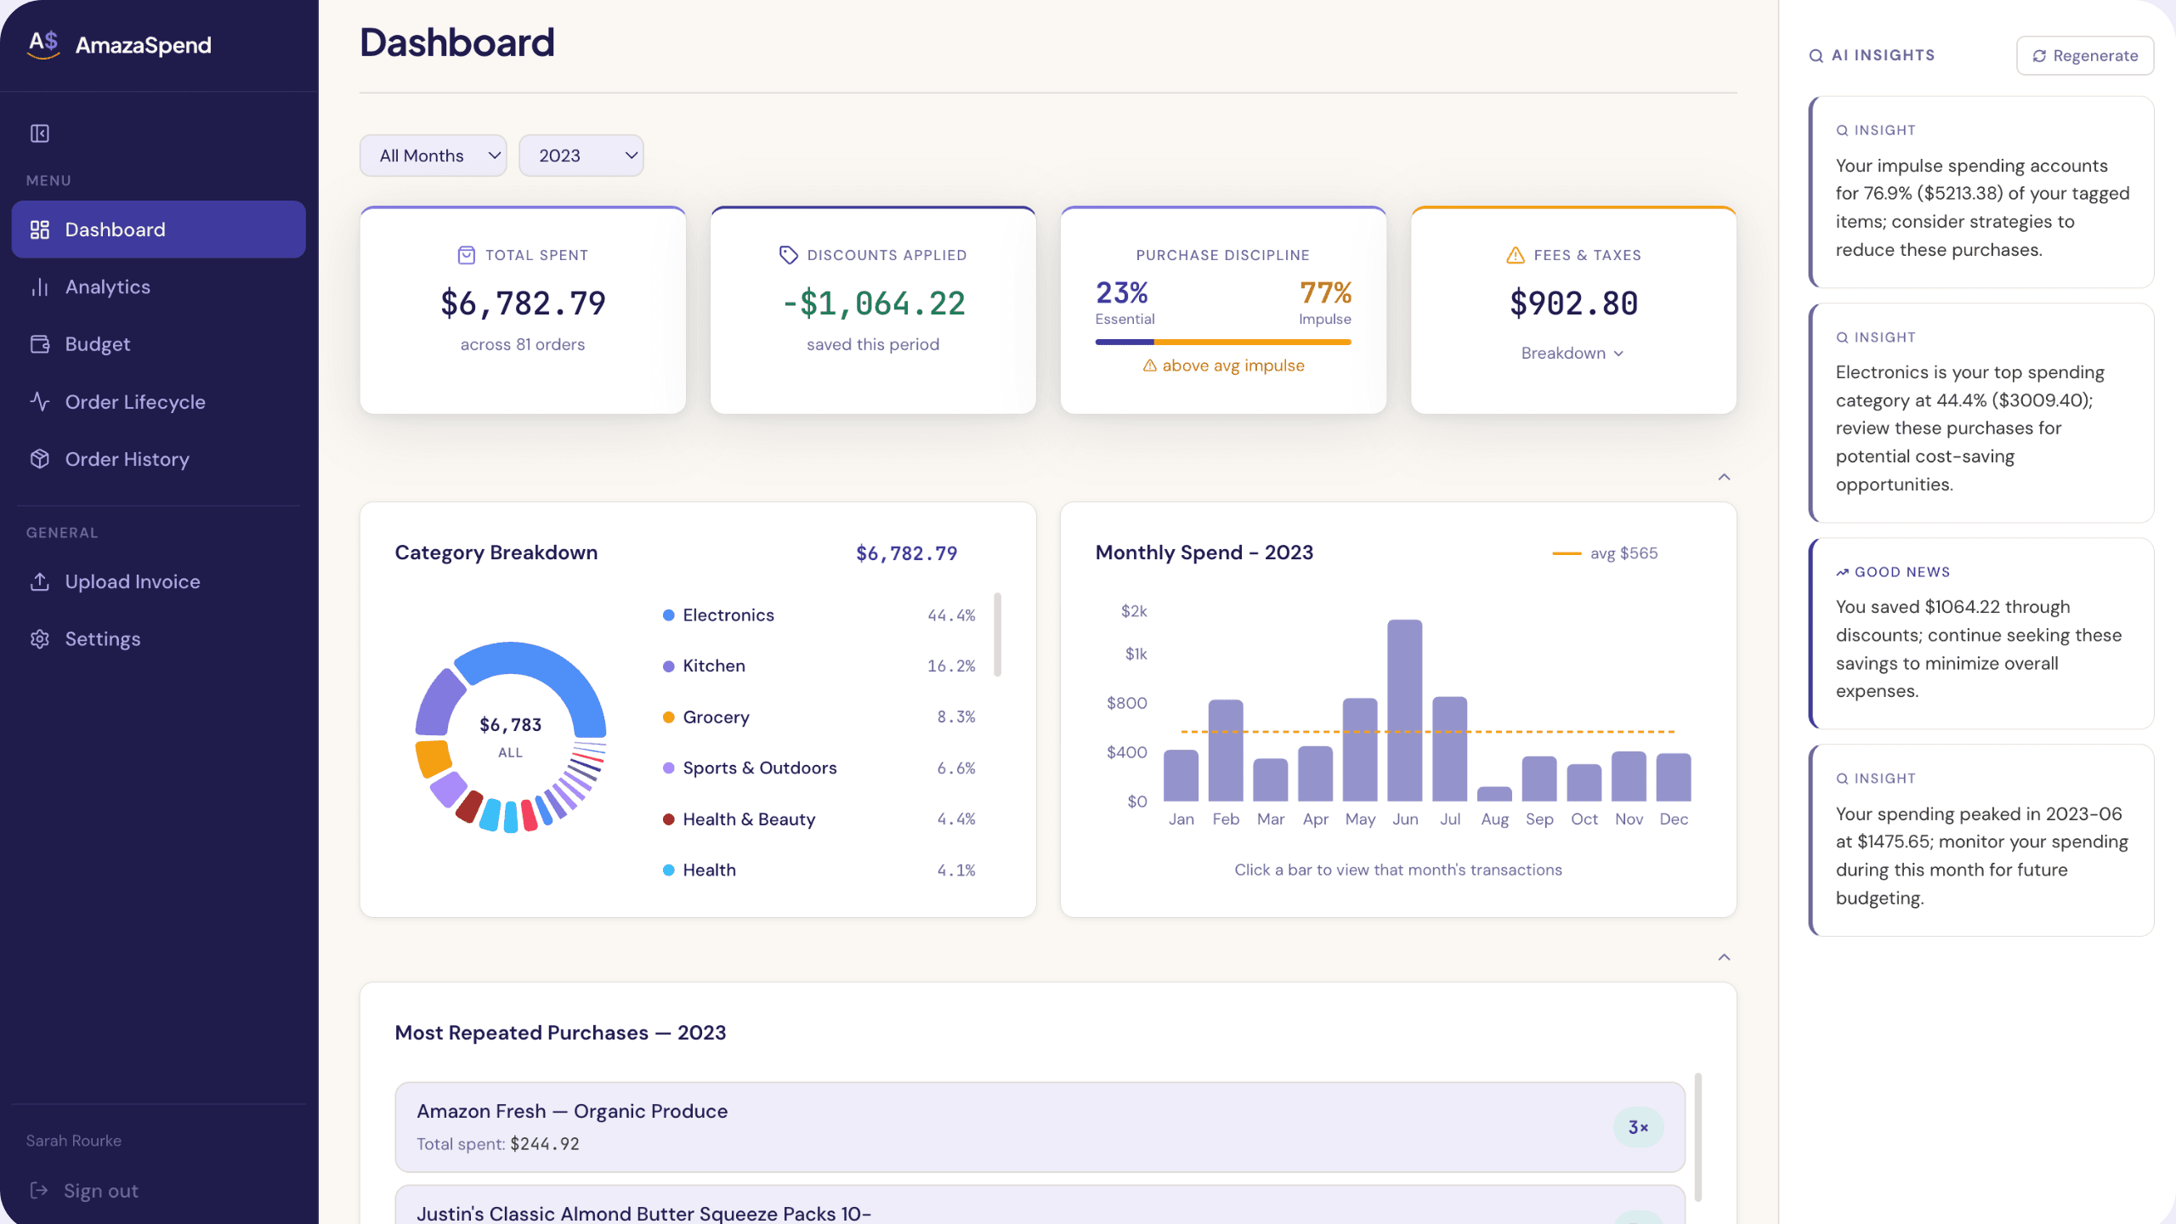2176x1224 pixels.
Task: Click the AmazaSpend logo
Action: pos(119,44)
